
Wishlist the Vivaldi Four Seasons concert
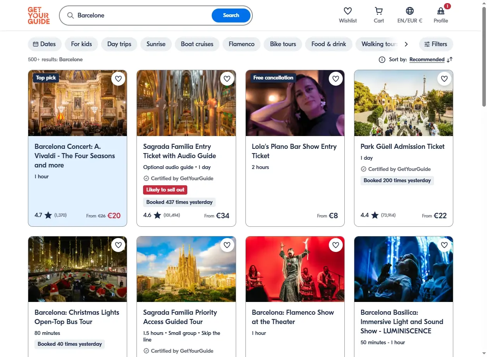point(118,79)
